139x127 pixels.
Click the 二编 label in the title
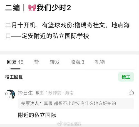[x=13, y=8]
